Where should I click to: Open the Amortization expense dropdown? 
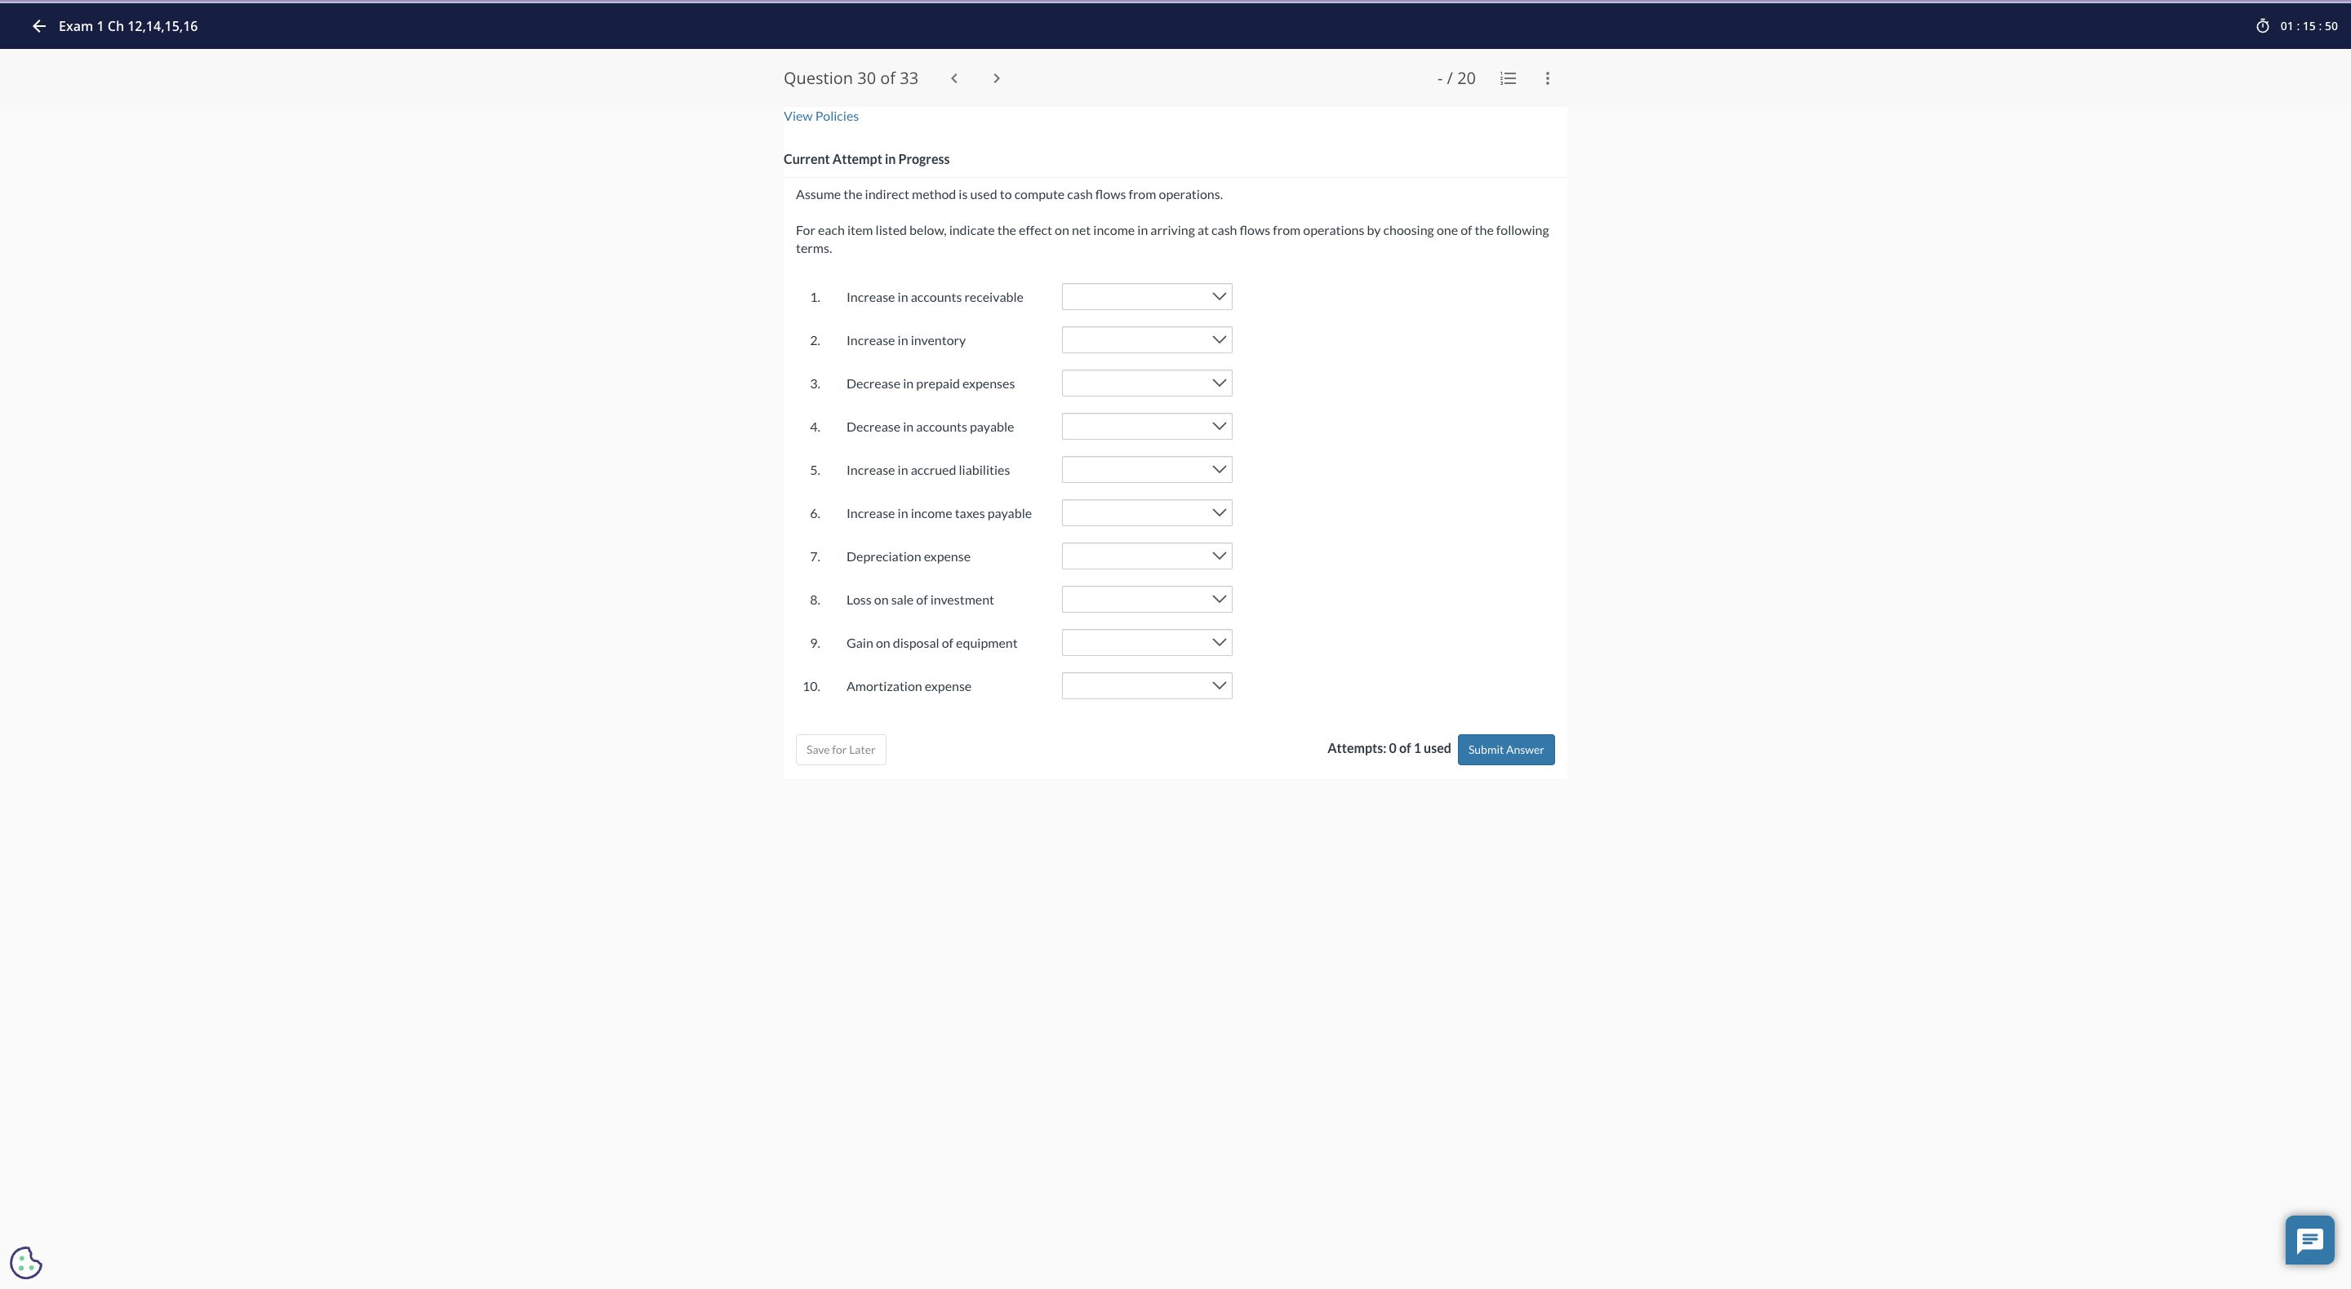point(1146,686)
